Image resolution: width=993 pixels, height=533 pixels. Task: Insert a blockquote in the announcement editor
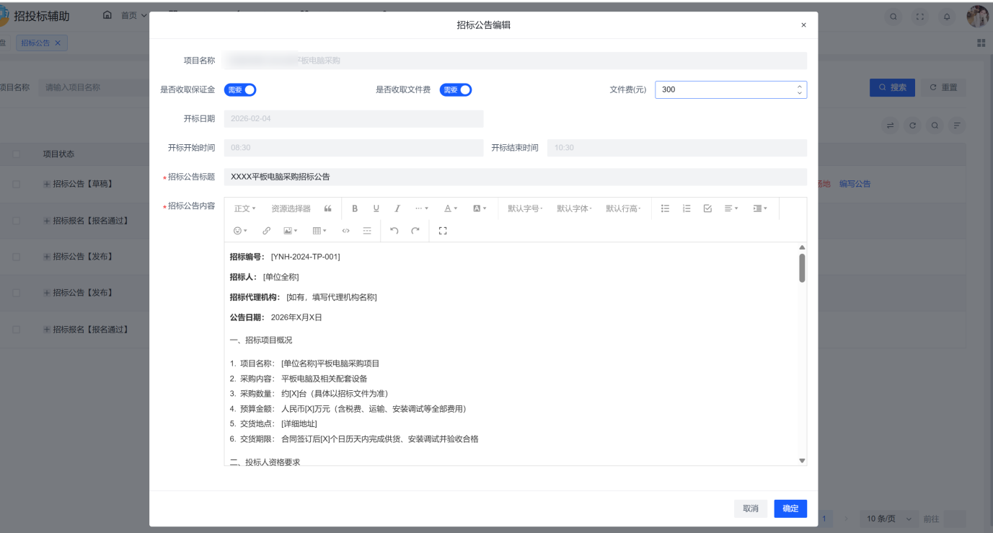(327, 208)
